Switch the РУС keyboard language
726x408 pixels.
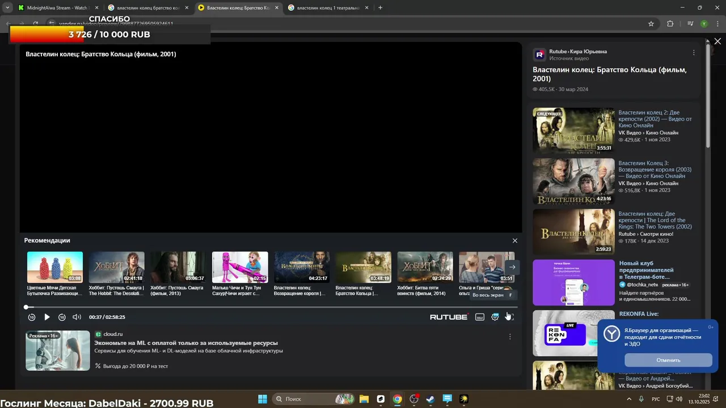[656, 399]
